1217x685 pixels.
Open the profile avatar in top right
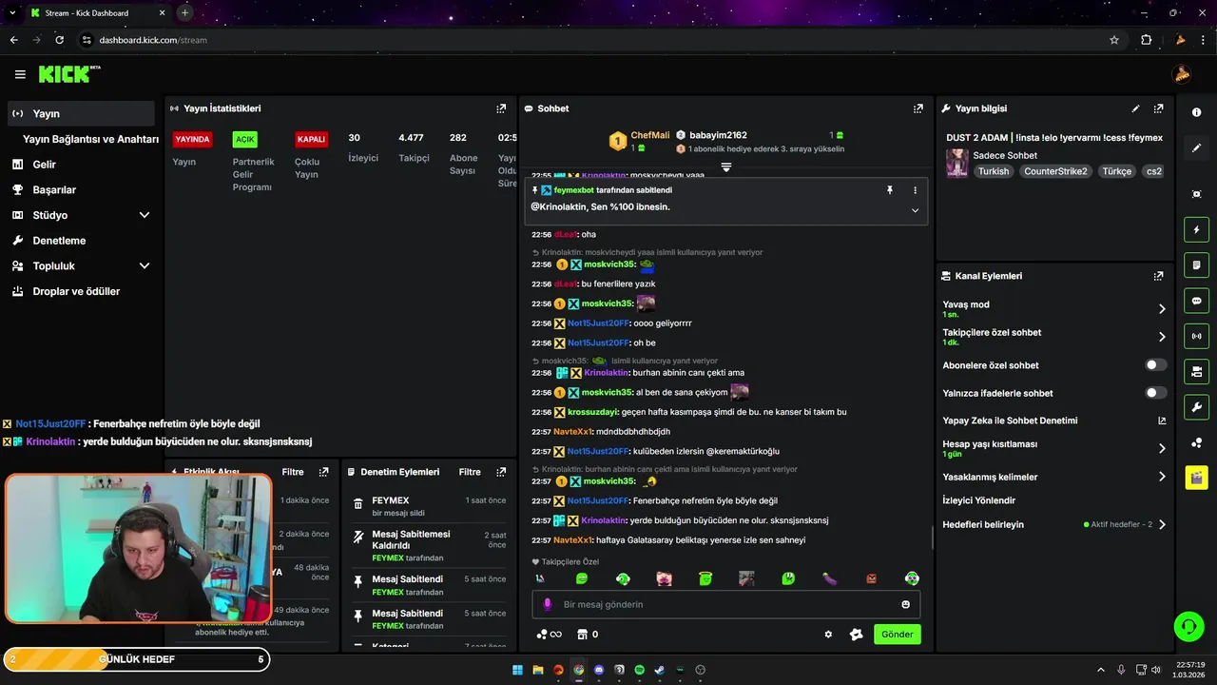[x=1182, y=74]
